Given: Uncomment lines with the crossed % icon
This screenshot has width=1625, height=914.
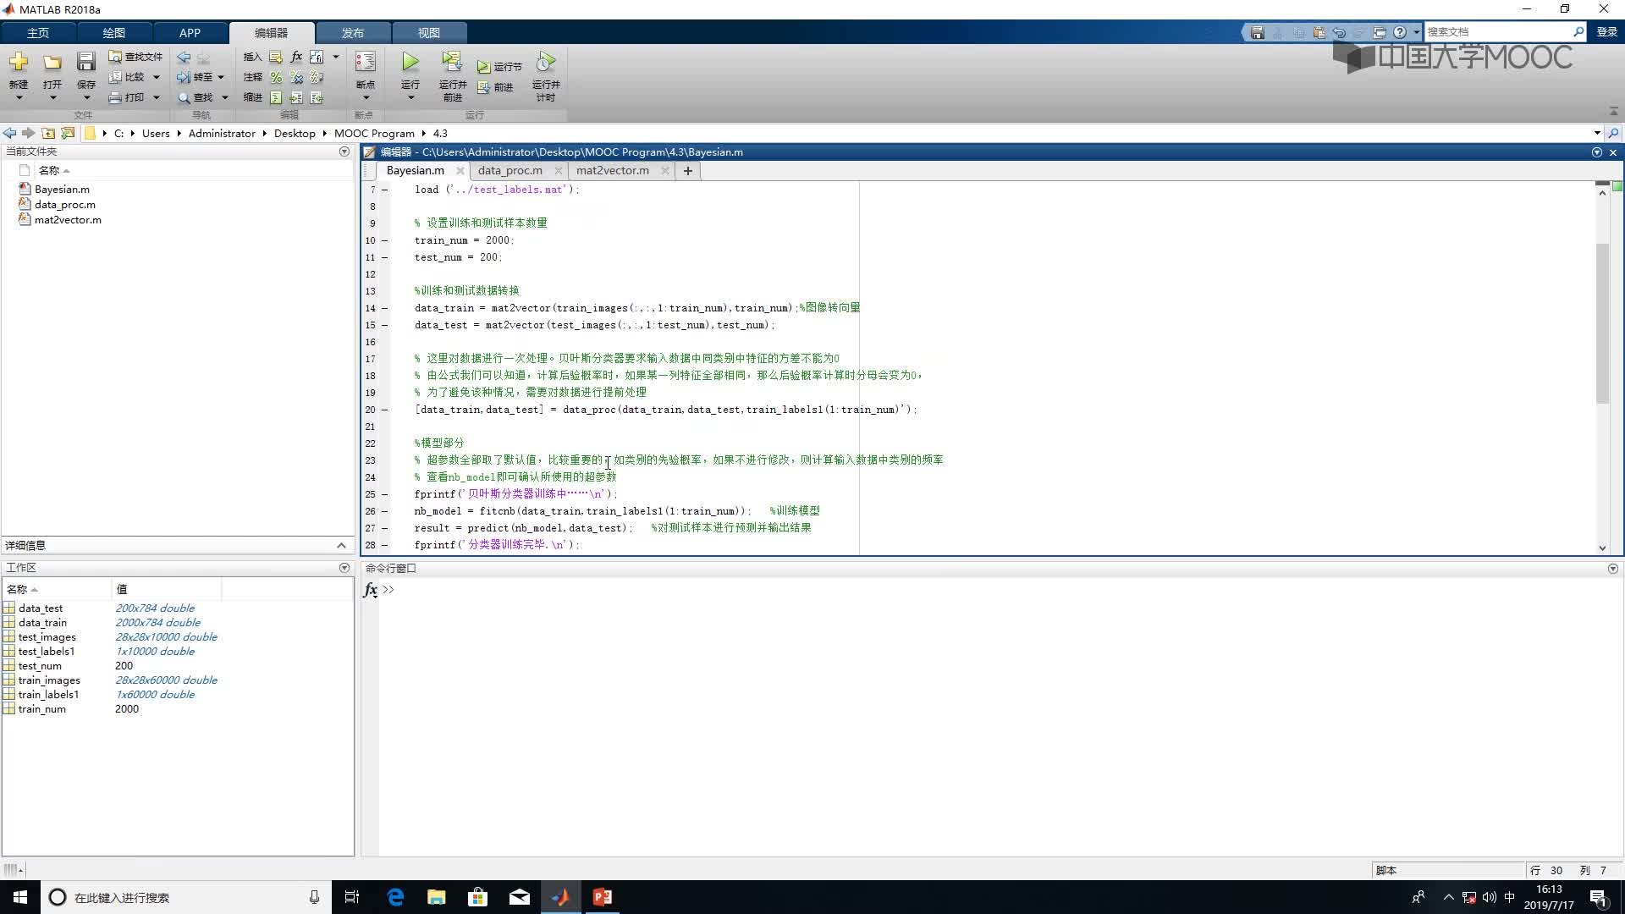Looking at the screenshot, I should tap(296, 77).
